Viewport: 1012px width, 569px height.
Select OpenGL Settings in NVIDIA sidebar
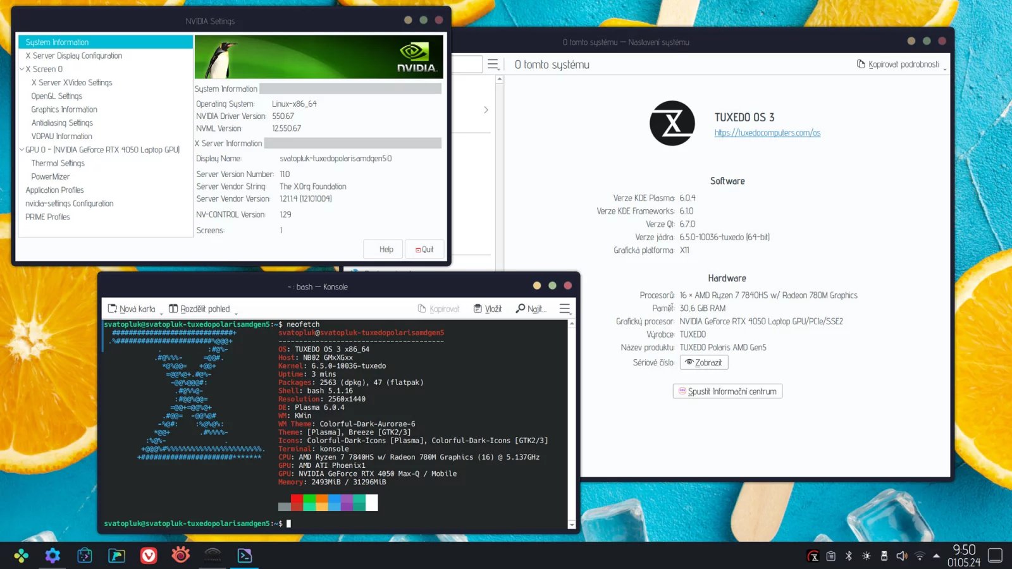pos(57,96)
